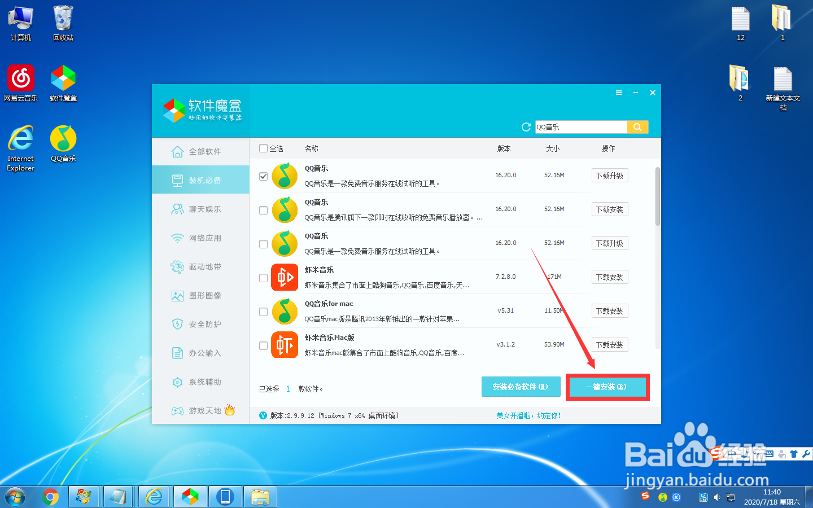Click the refresh icon beside search box
Screen dimensions: 813x508
(526, 127)
